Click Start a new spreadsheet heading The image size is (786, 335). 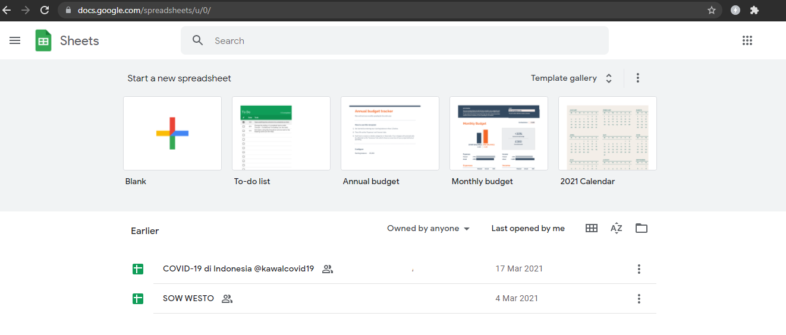click(179, 78)
